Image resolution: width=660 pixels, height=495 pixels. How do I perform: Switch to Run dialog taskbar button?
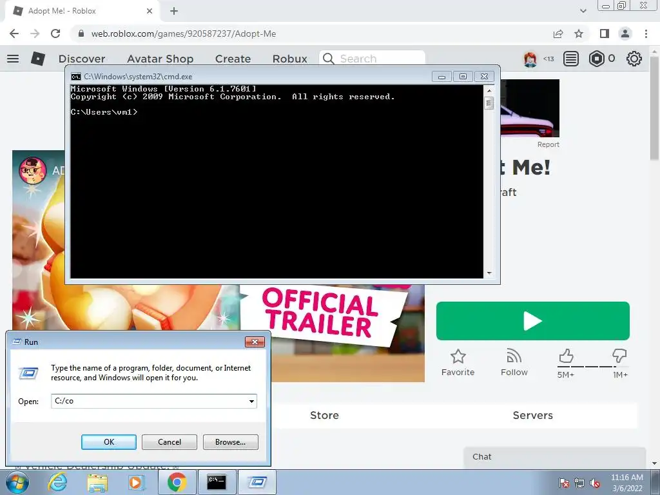tap(257, 482)
